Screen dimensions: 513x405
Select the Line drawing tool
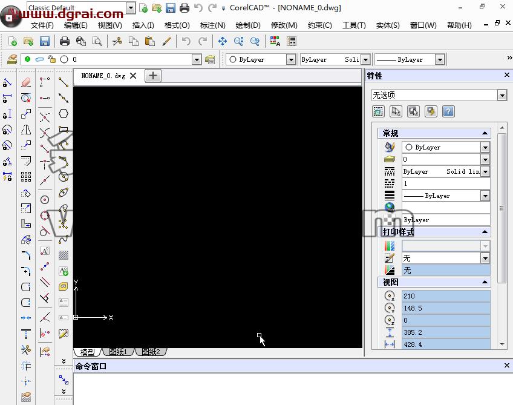point(64,82)
